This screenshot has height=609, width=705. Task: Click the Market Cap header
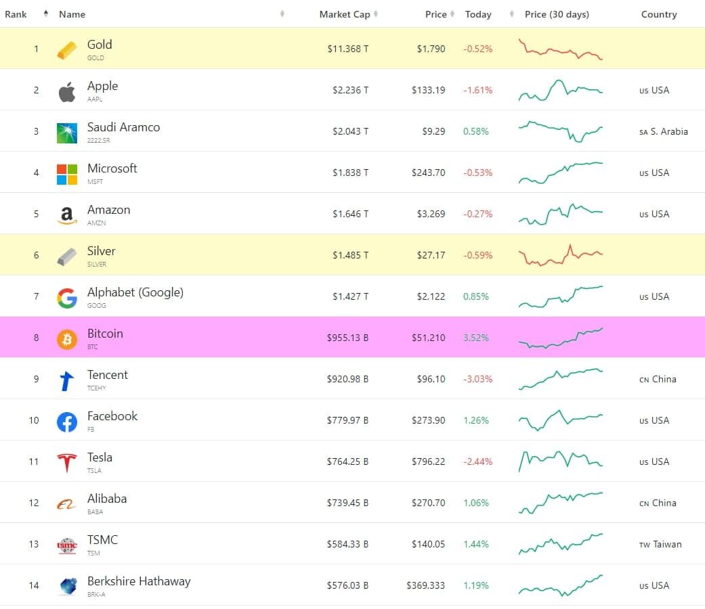pyautogui.click(x=345, y=14)
